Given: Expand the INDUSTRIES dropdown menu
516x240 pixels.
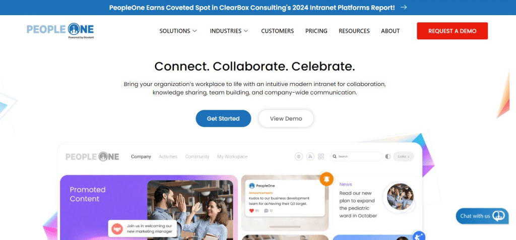Looking at the screenshot, I should click(x=229, y=31).
